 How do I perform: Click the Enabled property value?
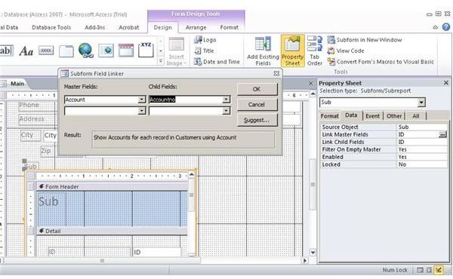421,157
